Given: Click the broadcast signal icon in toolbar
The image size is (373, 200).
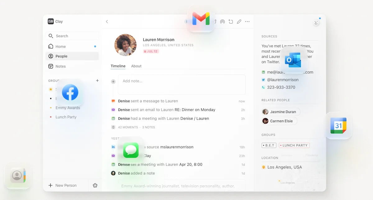Looking at the screenshot, I should 222,22.
